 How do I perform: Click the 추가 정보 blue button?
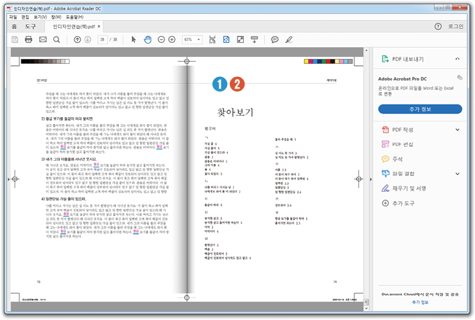tap(420, 109)
